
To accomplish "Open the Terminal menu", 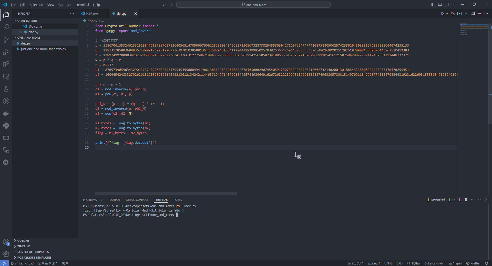I will click(83, 5).
